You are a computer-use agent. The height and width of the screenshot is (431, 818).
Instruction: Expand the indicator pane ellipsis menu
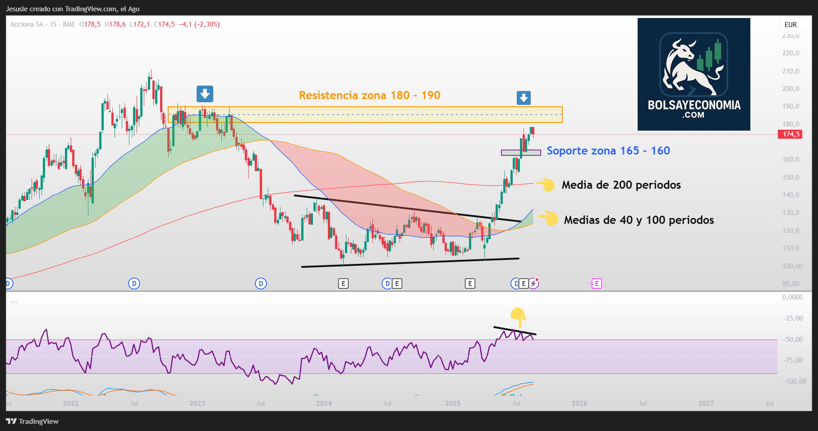14,302
